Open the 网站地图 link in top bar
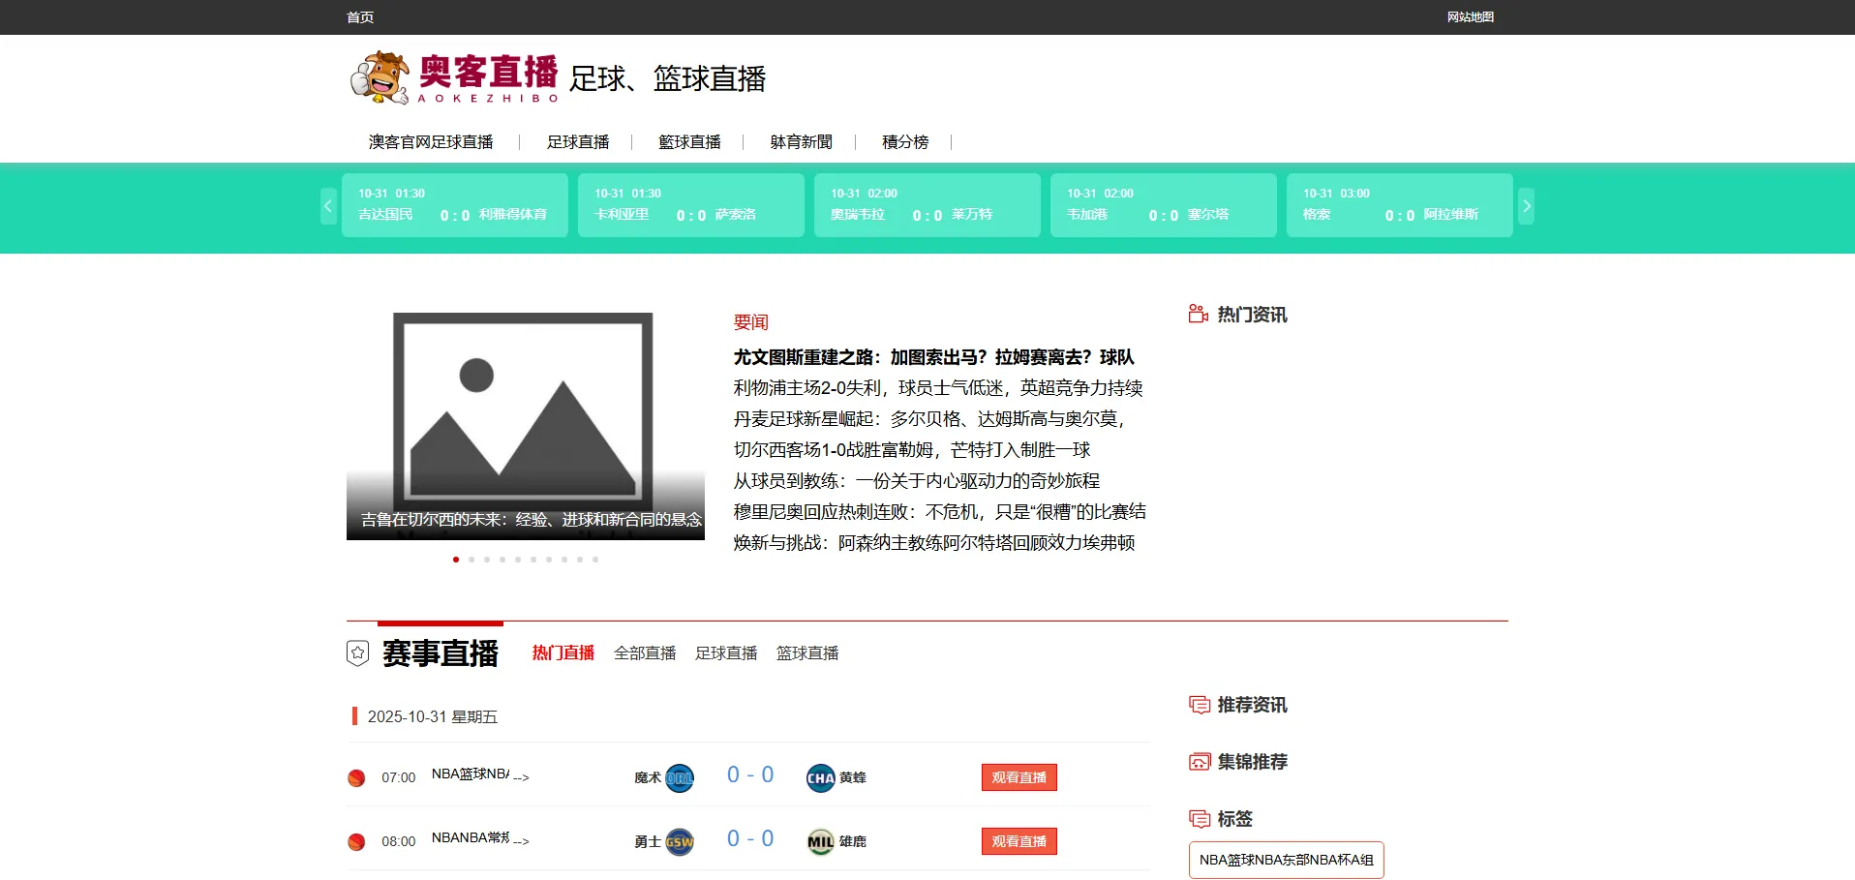 tap(1470, 17)
